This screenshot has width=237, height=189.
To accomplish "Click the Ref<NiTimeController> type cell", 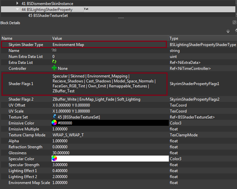I will pyautogui.click(x=190, y=69).
